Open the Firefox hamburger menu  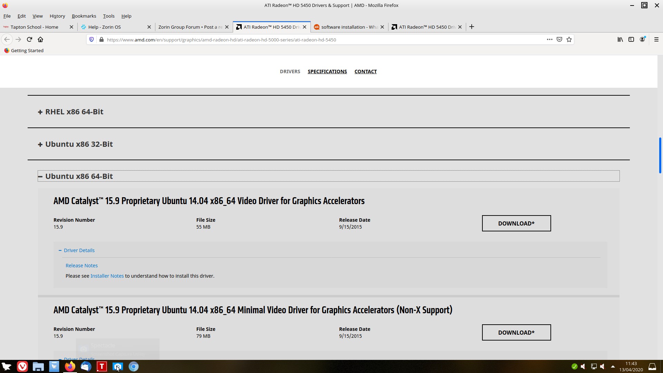(656, 39)
